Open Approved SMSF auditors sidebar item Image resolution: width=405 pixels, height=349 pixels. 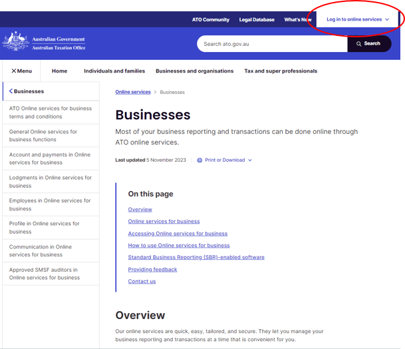44,274
